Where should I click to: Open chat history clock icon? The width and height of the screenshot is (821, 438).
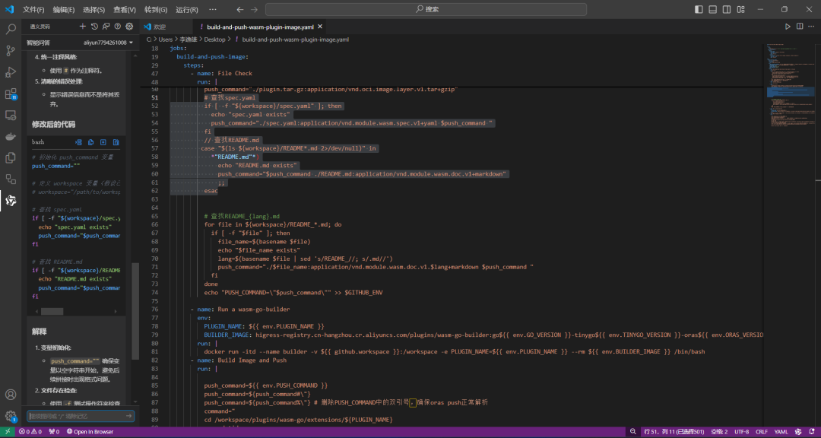tap(95, 26)
